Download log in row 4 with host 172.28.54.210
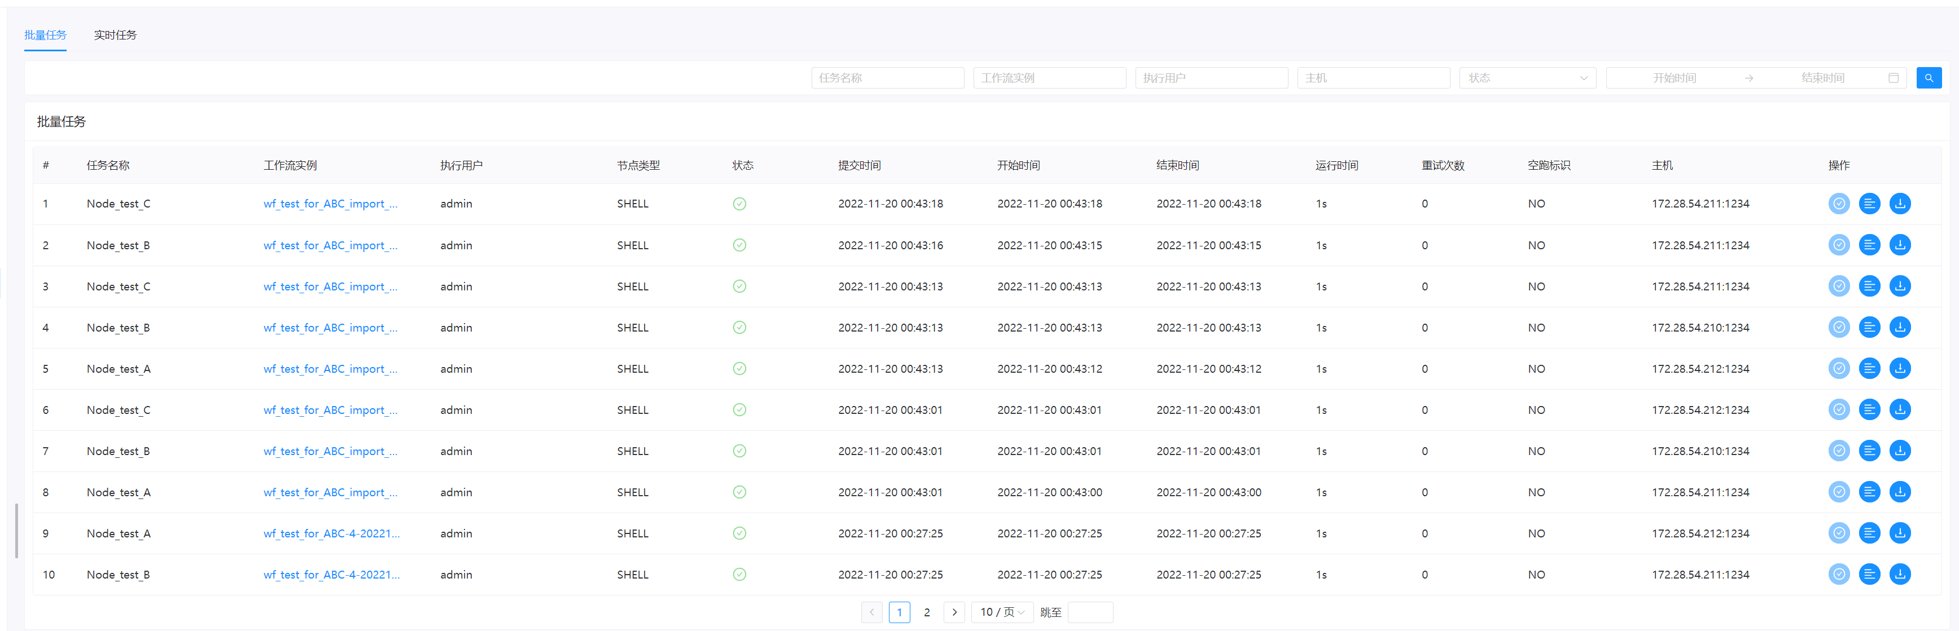 pyautogui.click(x=1900, y=328)
